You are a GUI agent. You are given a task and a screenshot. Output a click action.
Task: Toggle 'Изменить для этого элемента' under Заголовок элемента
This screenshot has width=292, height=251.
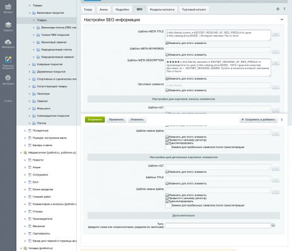tap(167, 90)
